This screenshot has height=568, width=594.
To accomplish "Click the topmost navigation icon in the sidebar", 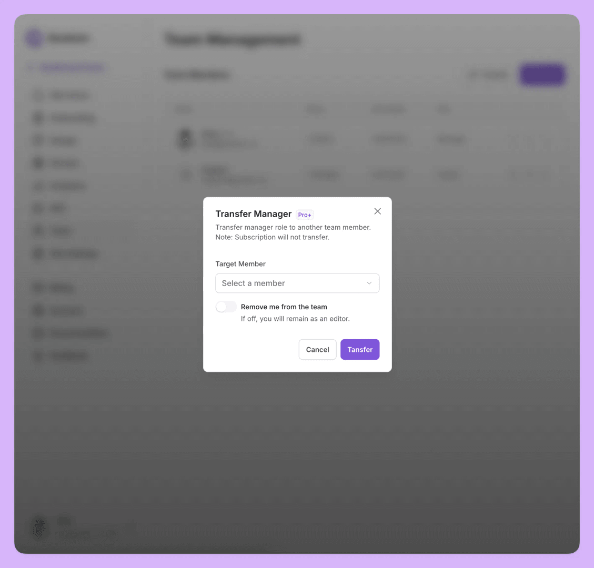I will coord(38,95).
